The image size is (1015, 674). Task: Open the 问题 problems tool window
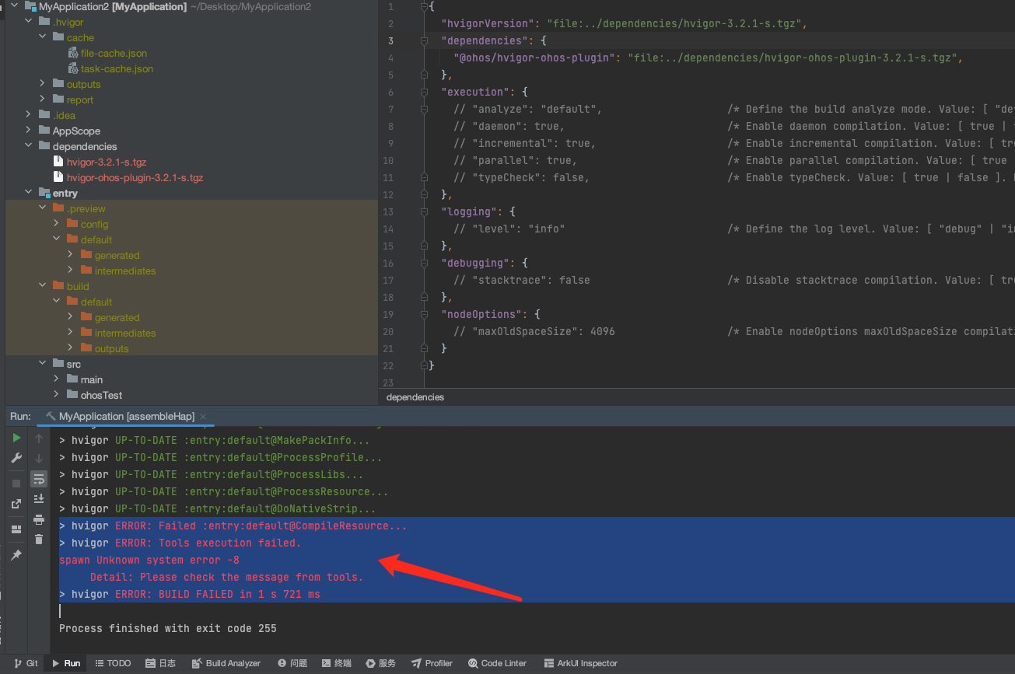click(292, 663)
